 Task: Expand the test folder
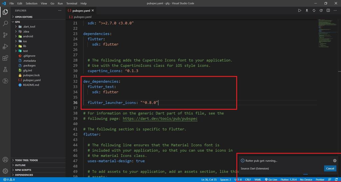(x=38, y=51)
